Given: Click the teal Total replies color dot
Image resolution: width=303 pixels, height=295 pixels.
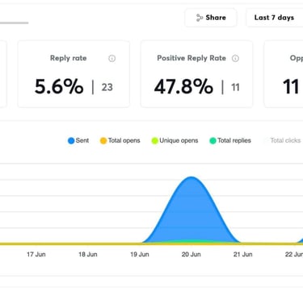Looking at the screenshot, I should point(213,141).
